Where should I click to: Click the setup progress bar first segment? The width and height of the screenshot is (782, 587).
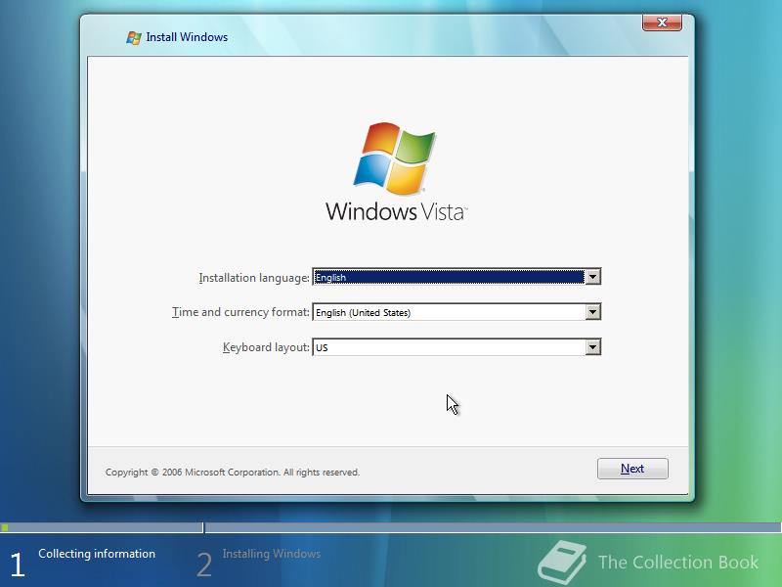tap(102, 527)
